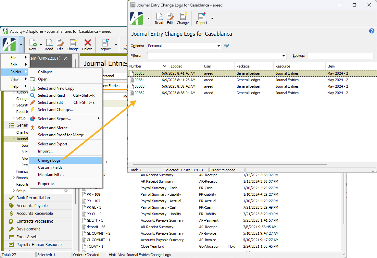Open the Filters dropdown in Change Logs
This screenshot has height=258, width=377.
[x=283, y=56]
